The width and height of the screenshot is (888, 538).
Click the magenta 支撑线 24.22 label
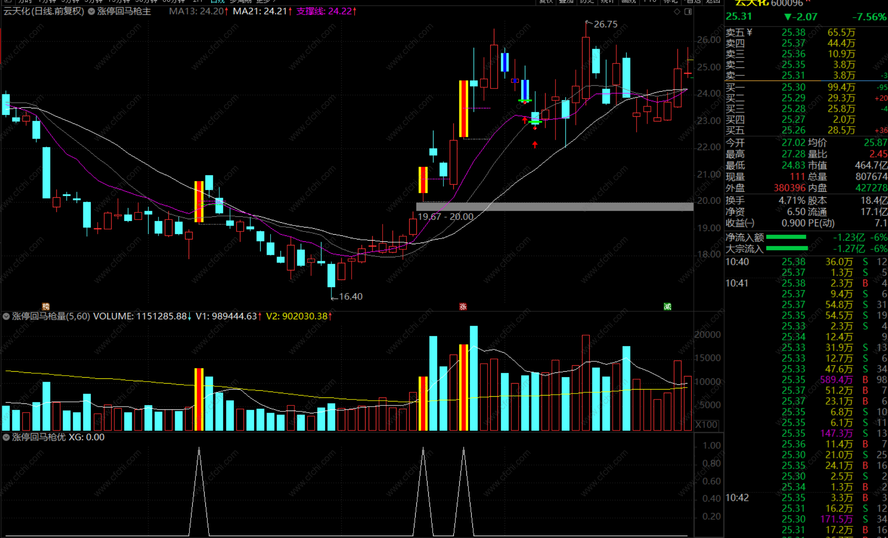coord(324,12)
